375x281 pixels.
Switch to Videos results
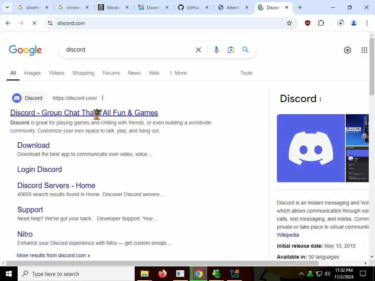click(57, 73)
